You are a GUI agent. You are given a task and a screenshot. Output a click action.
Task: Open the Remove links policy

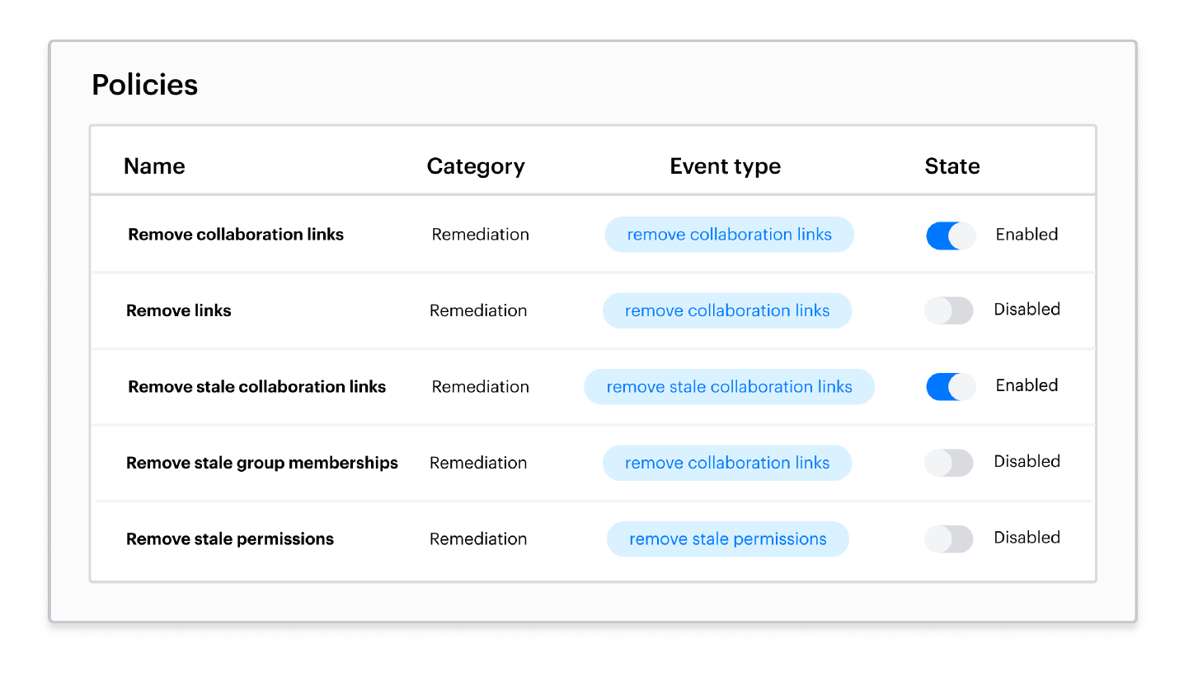pyautogui.click(x=179, y=310)
